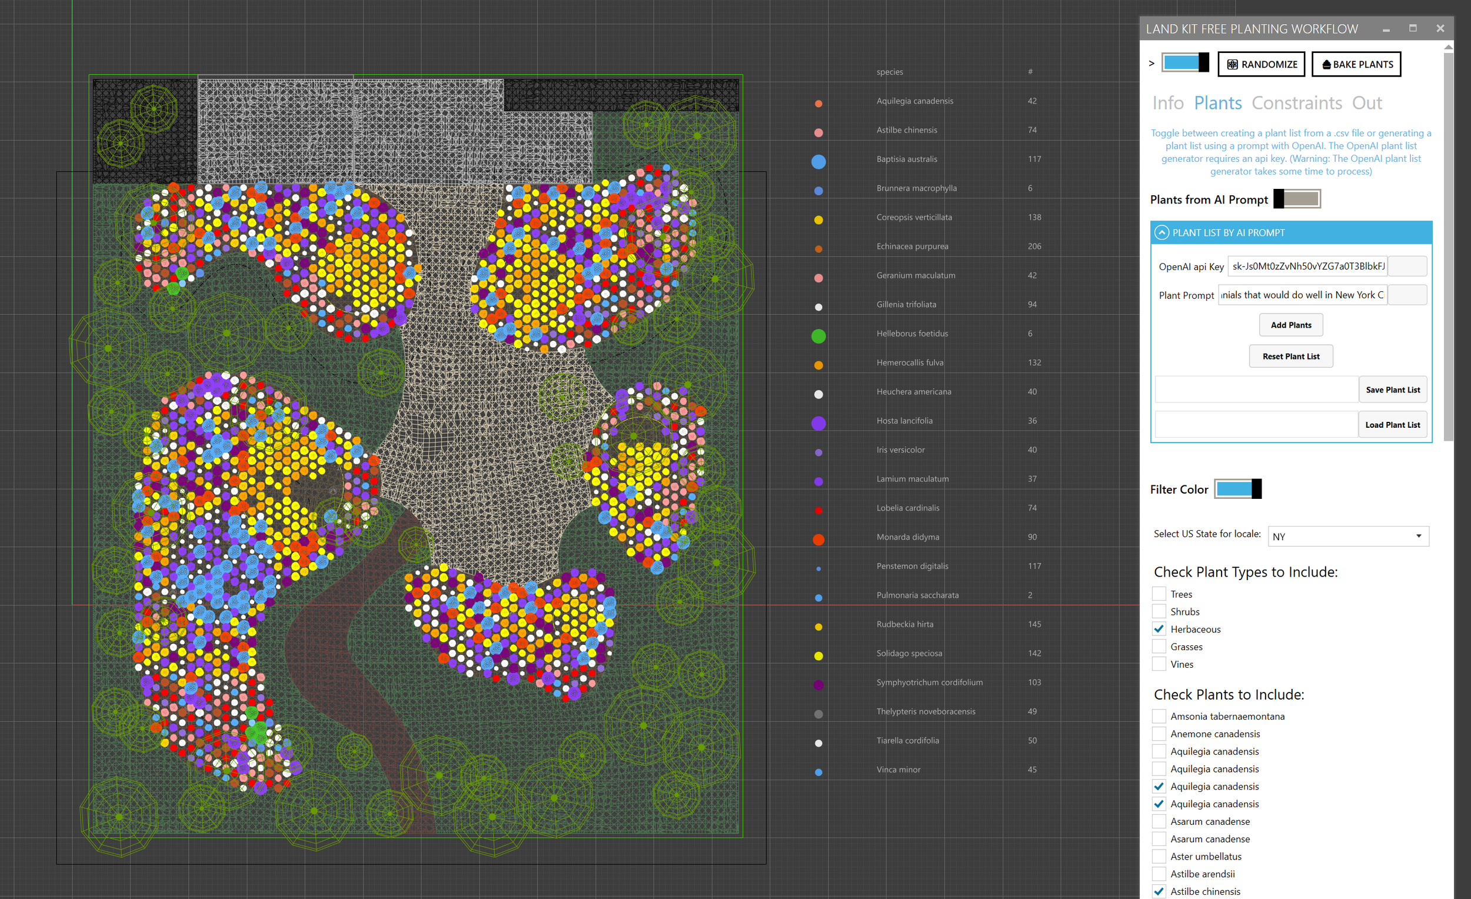Click the > arrow beside top toggle
This screenshot has width=1471, height=899.
coord(1151,64)
